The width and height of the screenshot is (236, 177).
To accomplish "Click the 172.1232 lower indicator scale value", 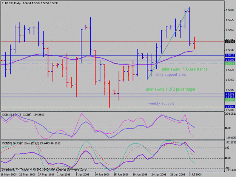I will (230, 142).
